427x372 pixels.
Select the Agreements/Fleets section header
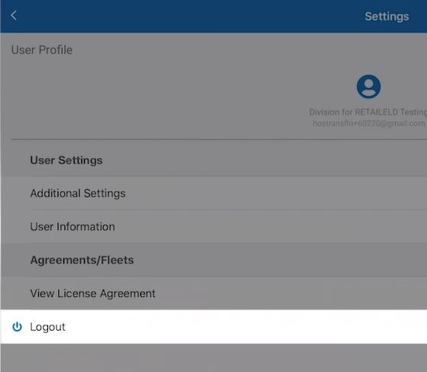point(82,260)
